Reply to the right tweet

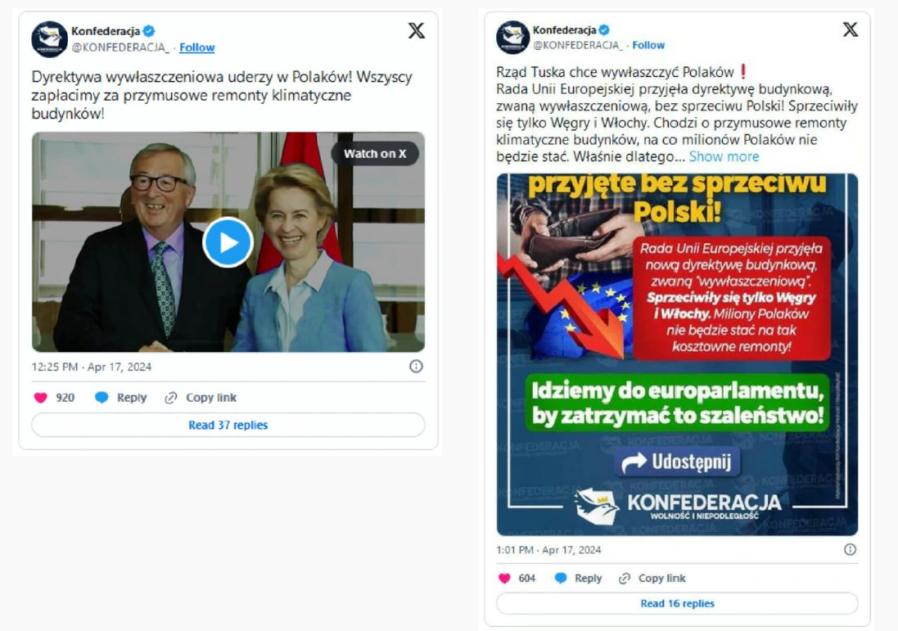click(579, 579)
